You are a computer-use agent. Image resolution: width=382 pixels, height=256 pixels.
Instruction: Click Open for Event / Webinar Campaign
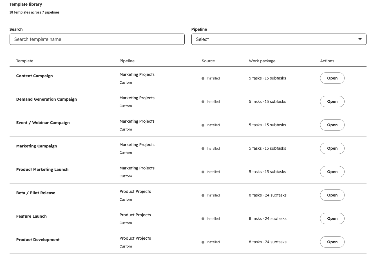point(332,125)
